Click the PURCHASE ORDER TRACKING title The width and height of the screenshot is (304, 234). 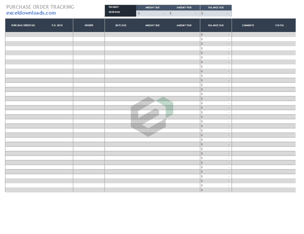click(40, 7)
